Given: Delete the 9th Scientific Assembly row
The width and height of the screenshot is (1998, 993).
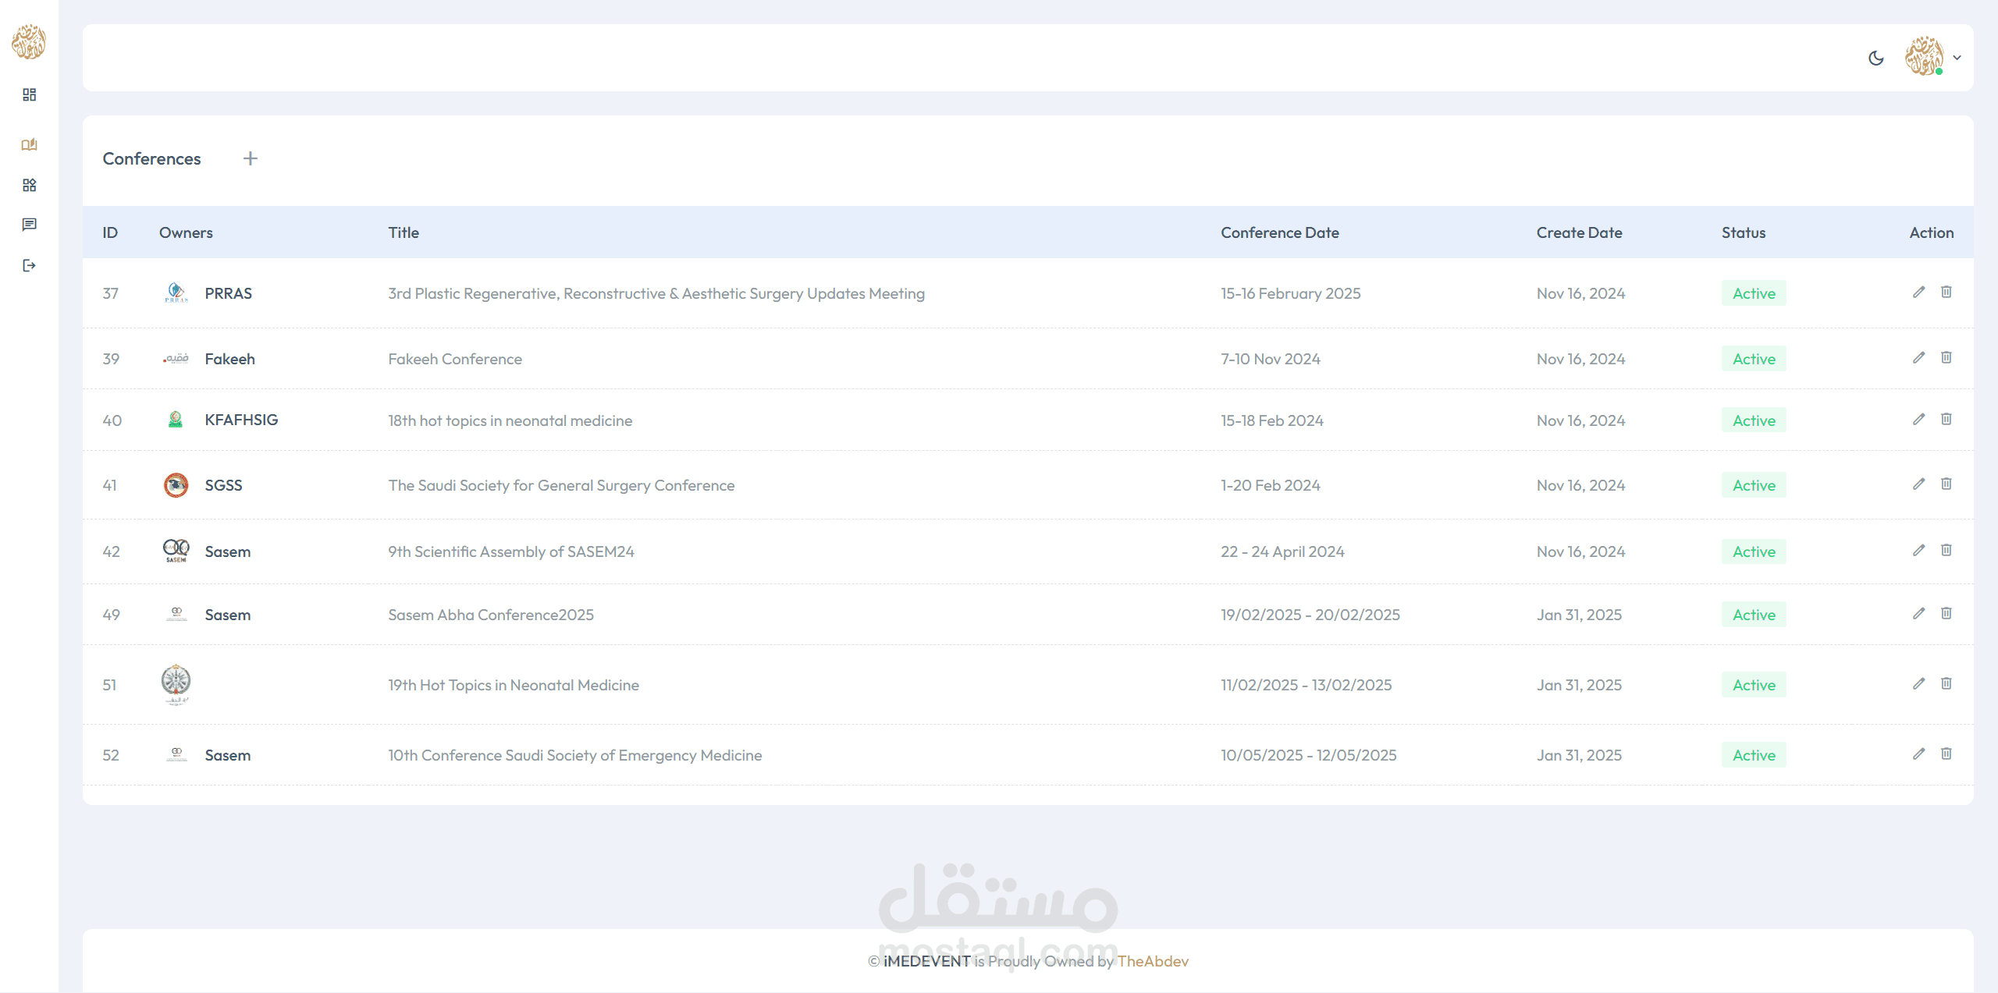Looking at the screenshot, I should pyautogui.click(x=1946, y=550).
